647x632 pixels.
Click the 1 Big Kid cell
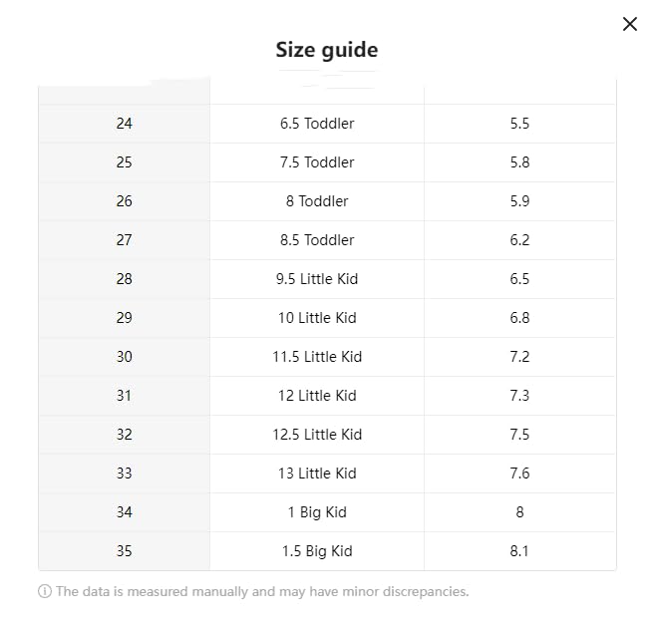click(x=317, y=512)
